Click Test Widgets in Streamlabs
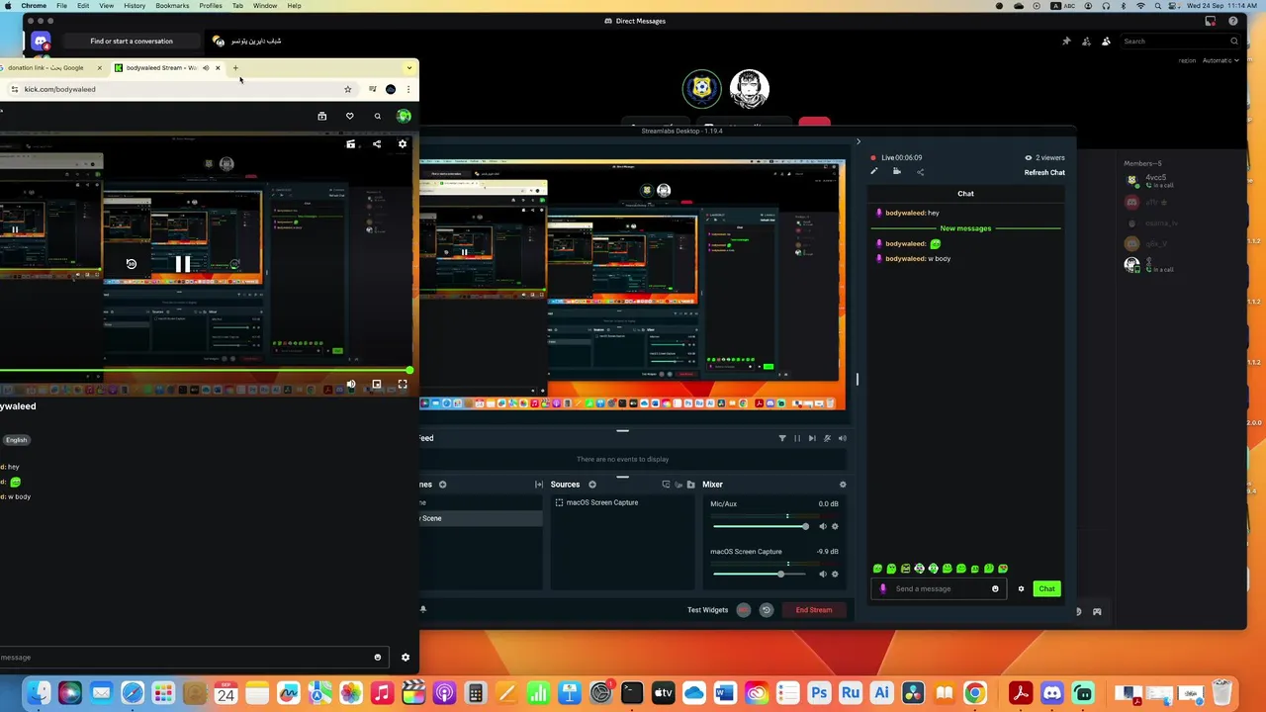The image size is (1266, 712). click(707, 610)
